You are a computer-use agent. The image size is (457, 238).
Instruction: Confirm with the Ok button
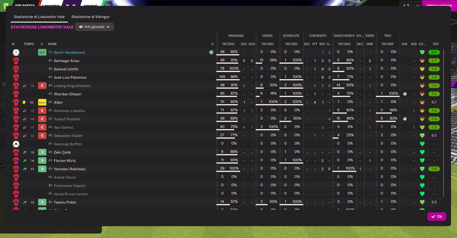point(437,217)
